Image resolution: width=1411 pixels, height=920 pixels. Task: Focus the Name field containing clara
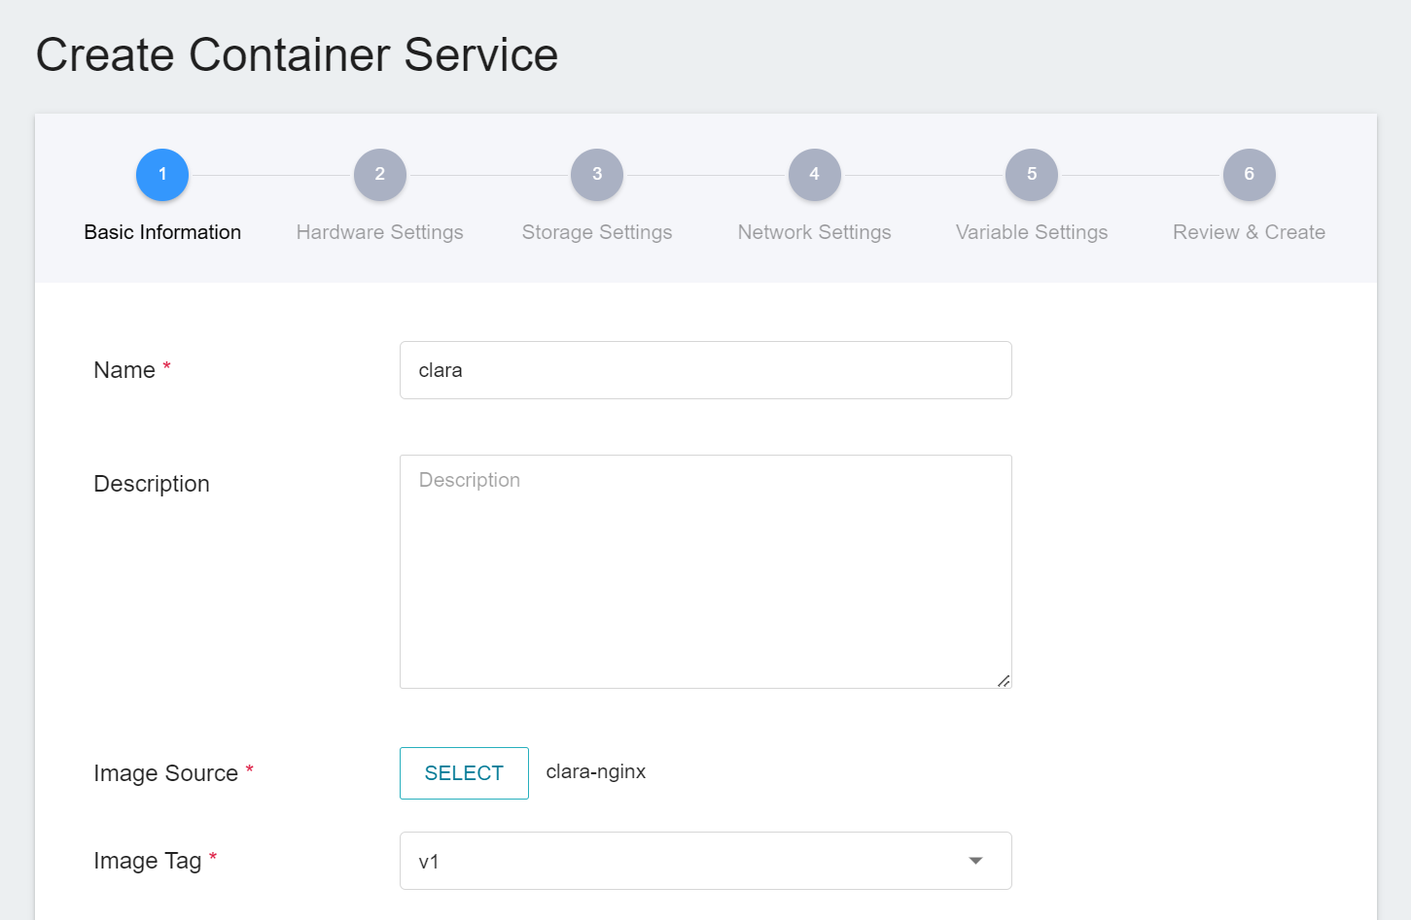point(705,370)
